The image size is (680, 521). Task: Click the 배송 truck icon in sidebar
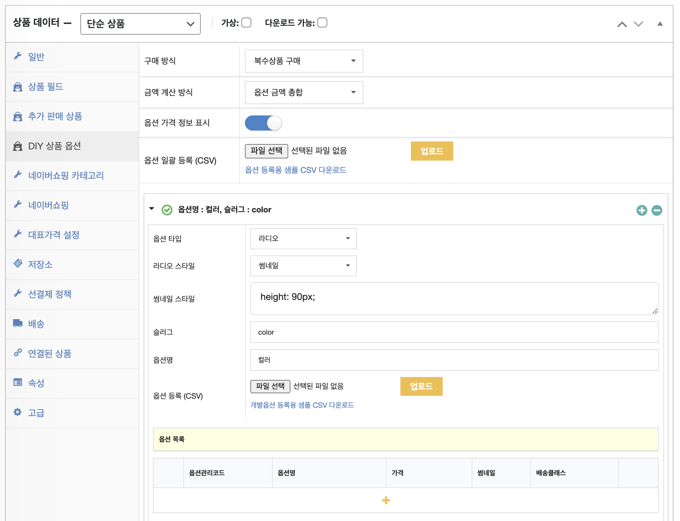click(x=18, y=323)
